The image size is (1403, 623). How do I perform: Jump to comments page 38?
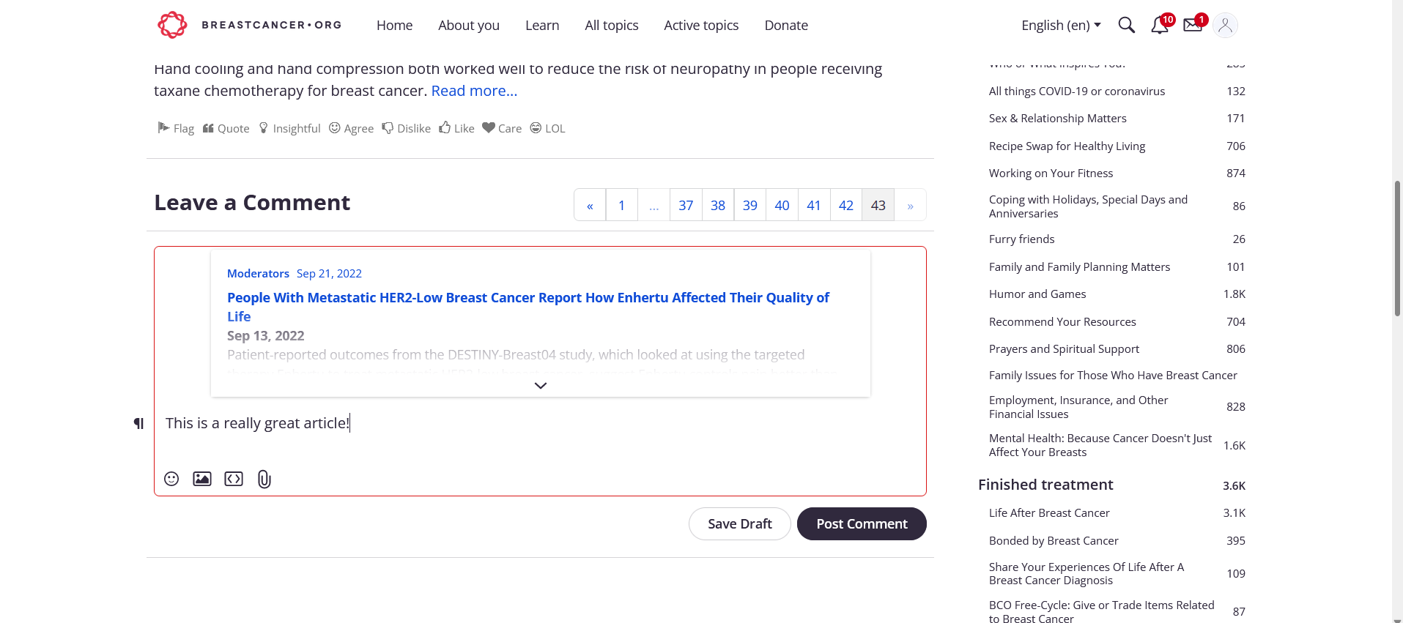718,205
